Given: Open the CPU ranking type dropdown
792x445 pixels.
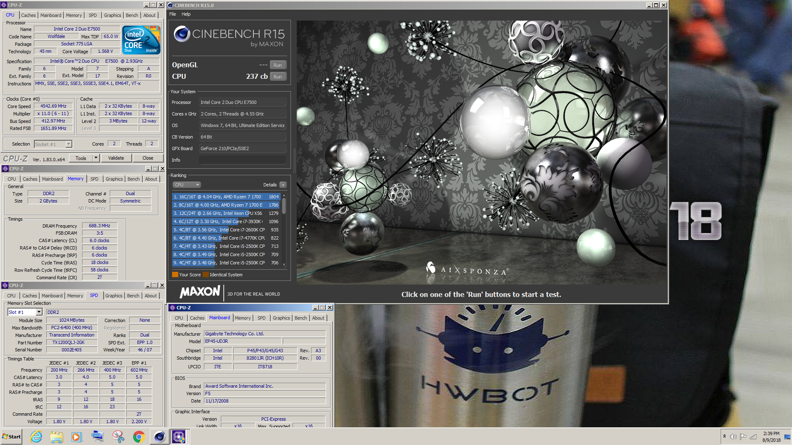Looking at the screenshot, I should 187,185.
